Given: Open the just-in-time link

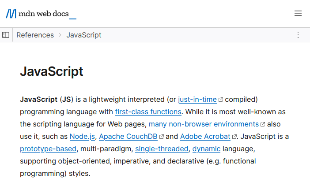Looking at the screenshot, I should pyautogui.click(x=197, y=99).
